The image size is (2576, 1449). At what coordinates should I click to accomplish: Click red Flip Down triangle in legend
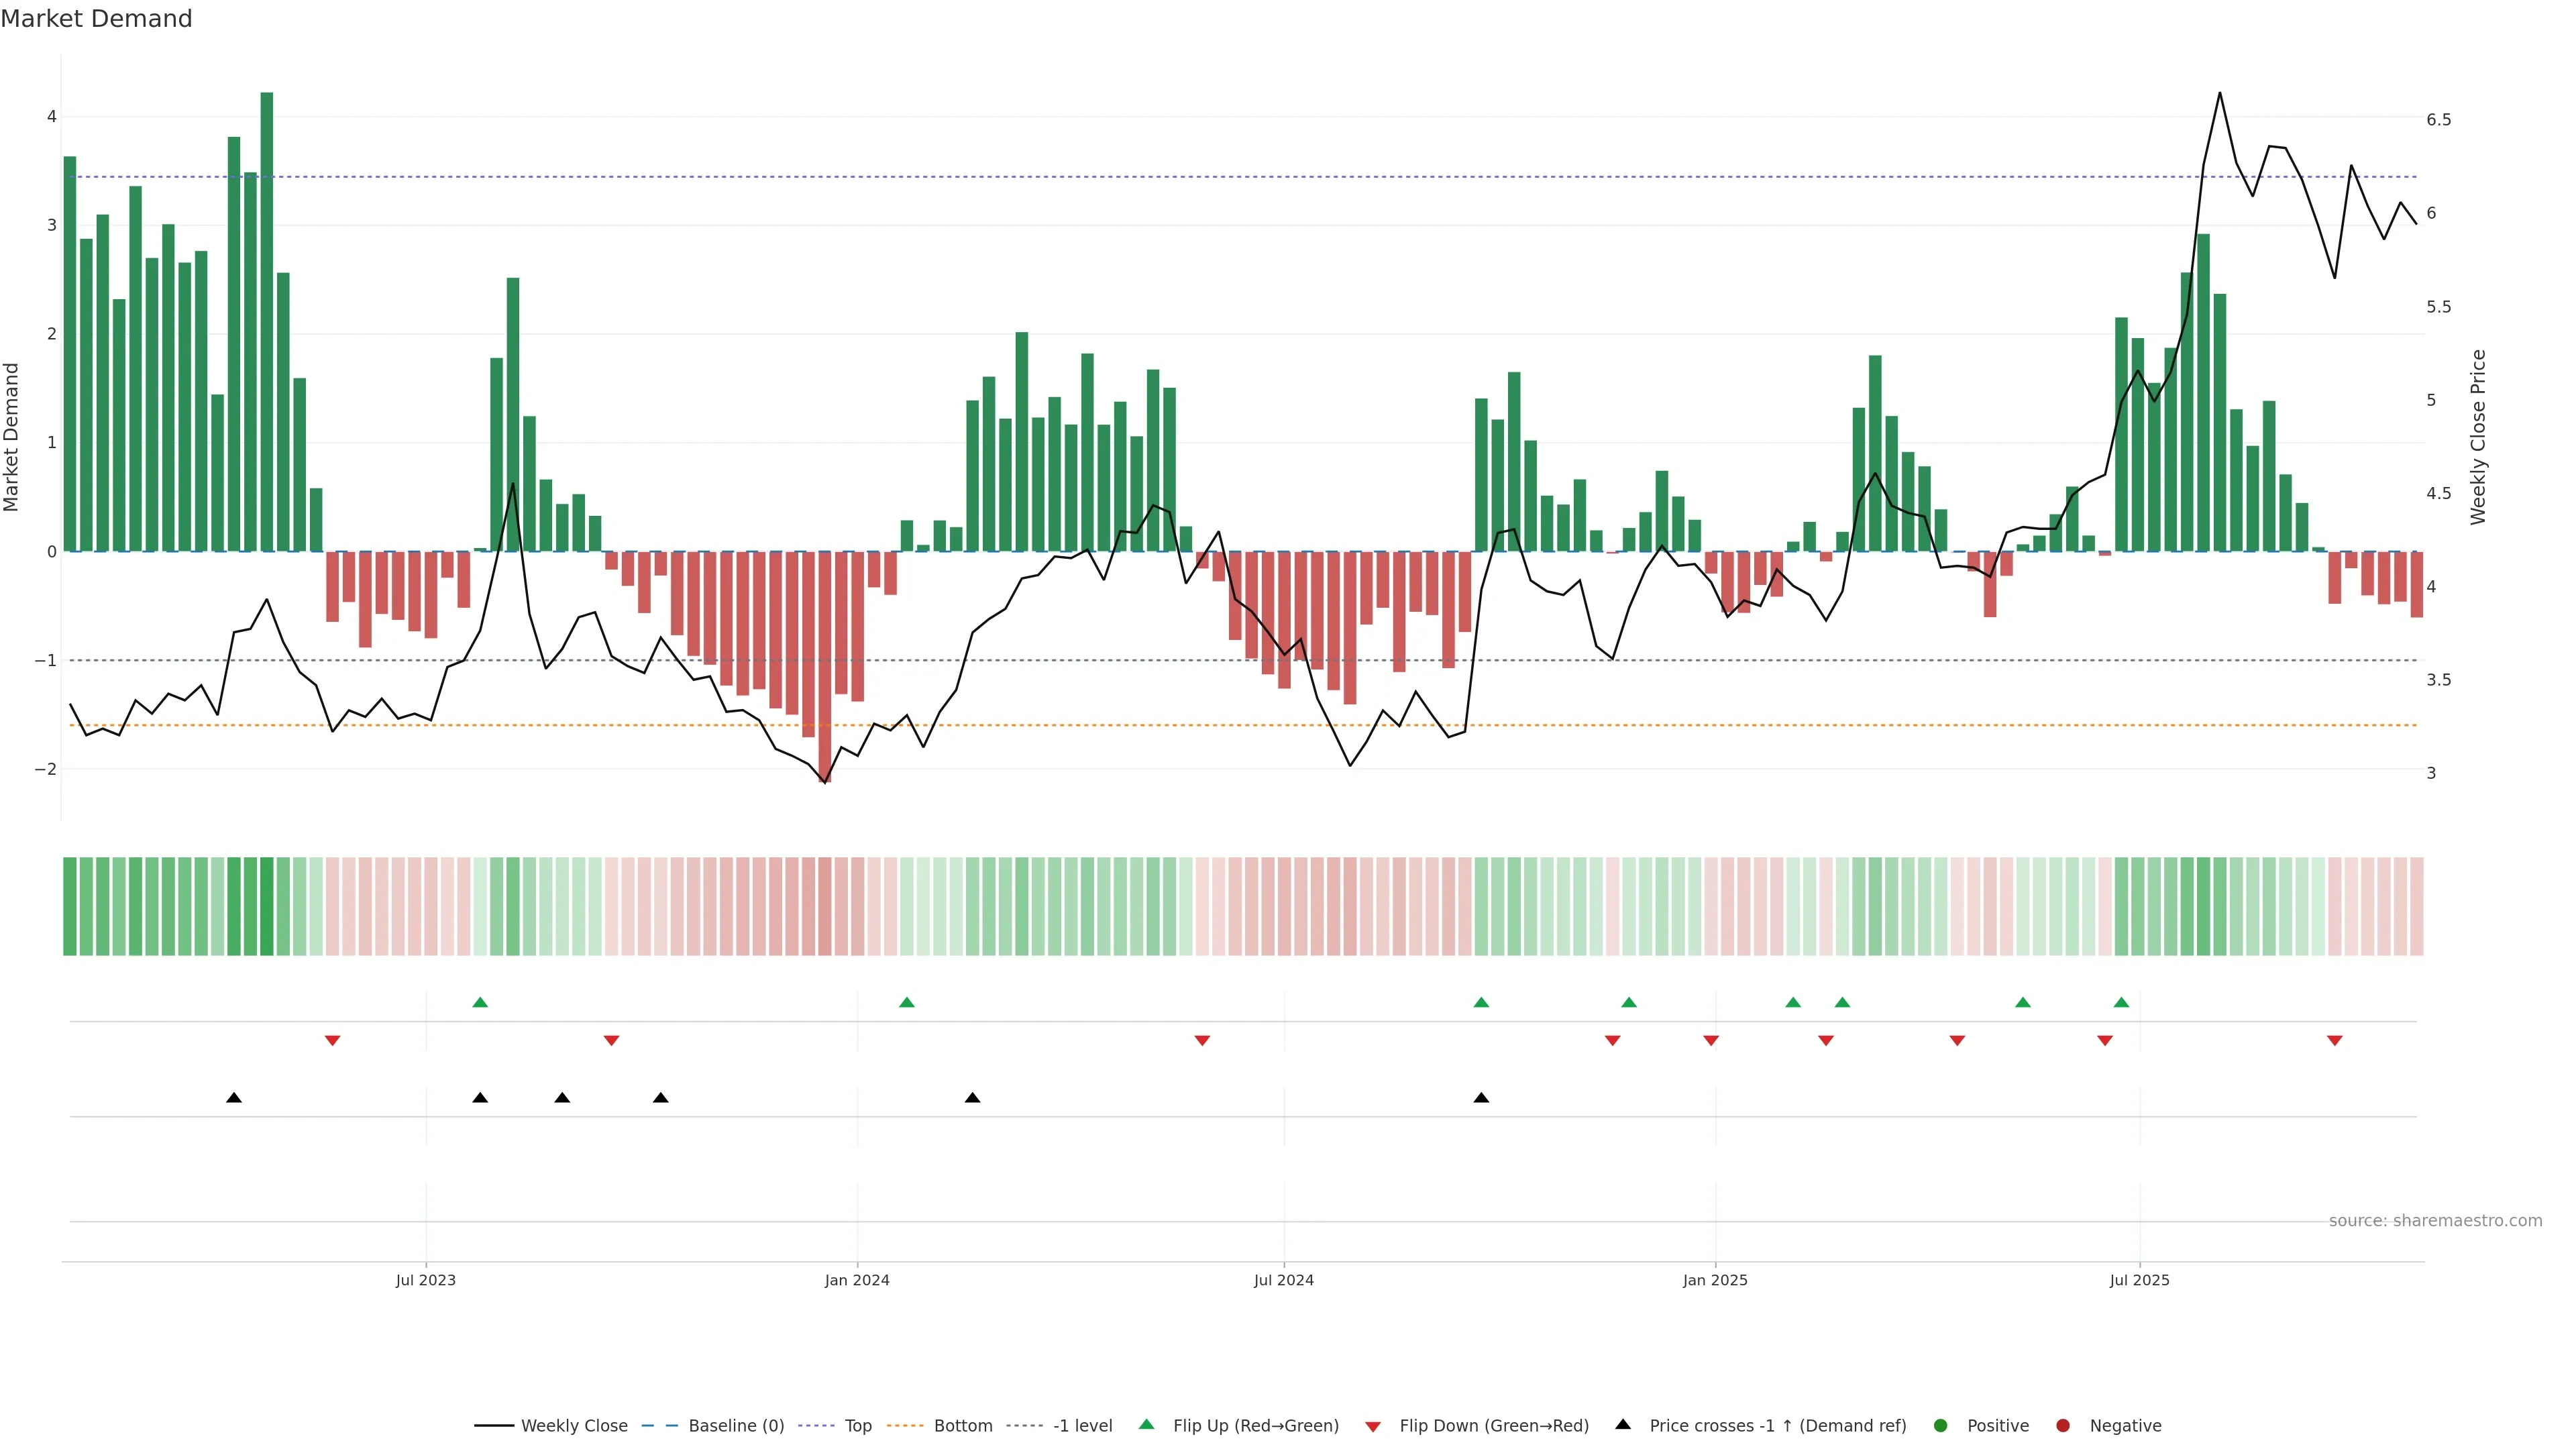[x=1373, y=1426]
